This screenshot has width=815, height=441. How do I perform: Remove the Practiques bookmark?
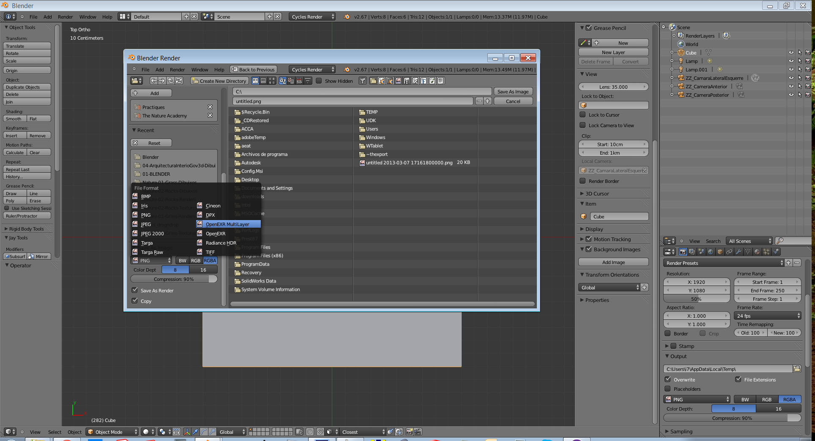[210, 107]
